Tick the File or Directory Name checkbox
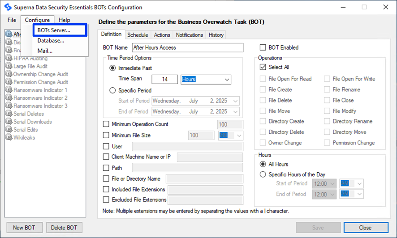Screen dimensions: 397x238 pyautogui.click(x=106, y=178)
